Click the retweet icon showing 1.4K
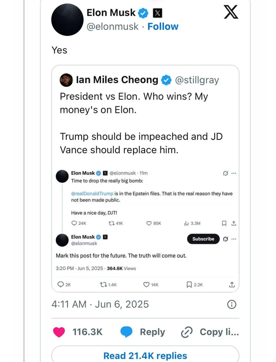 point(103,285)
